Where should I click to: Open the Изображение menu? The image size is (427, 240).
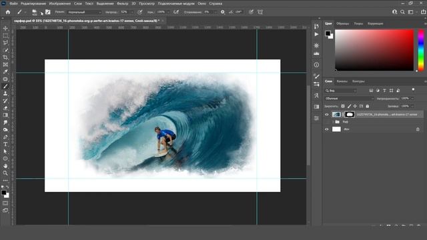coord(60,3)
